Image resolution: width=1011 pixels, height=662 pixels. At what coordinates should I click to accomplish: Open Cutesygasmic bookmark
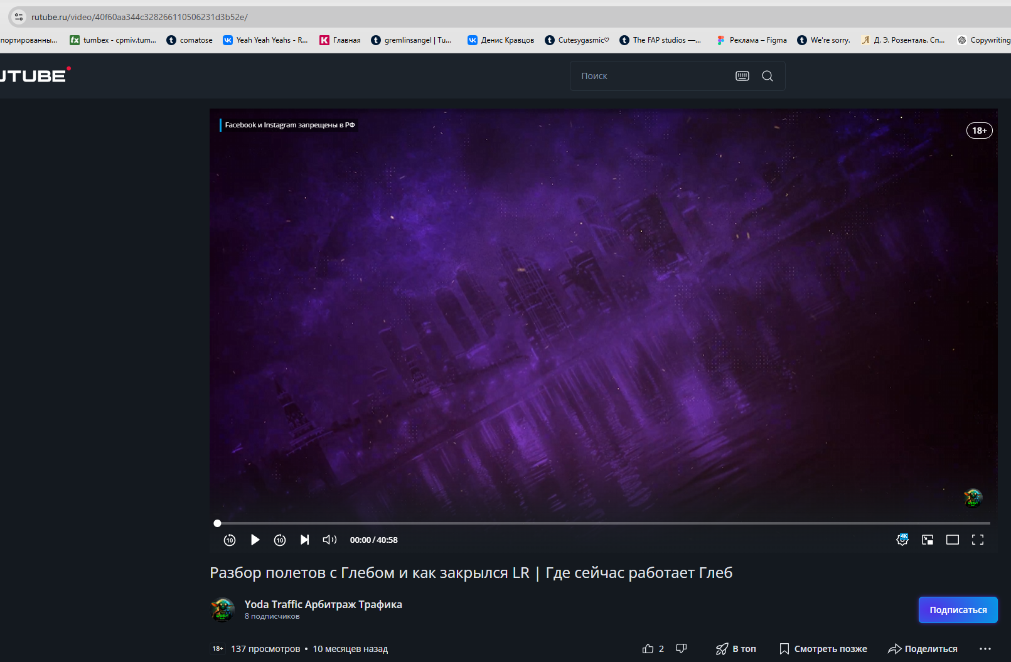(577, 40)
